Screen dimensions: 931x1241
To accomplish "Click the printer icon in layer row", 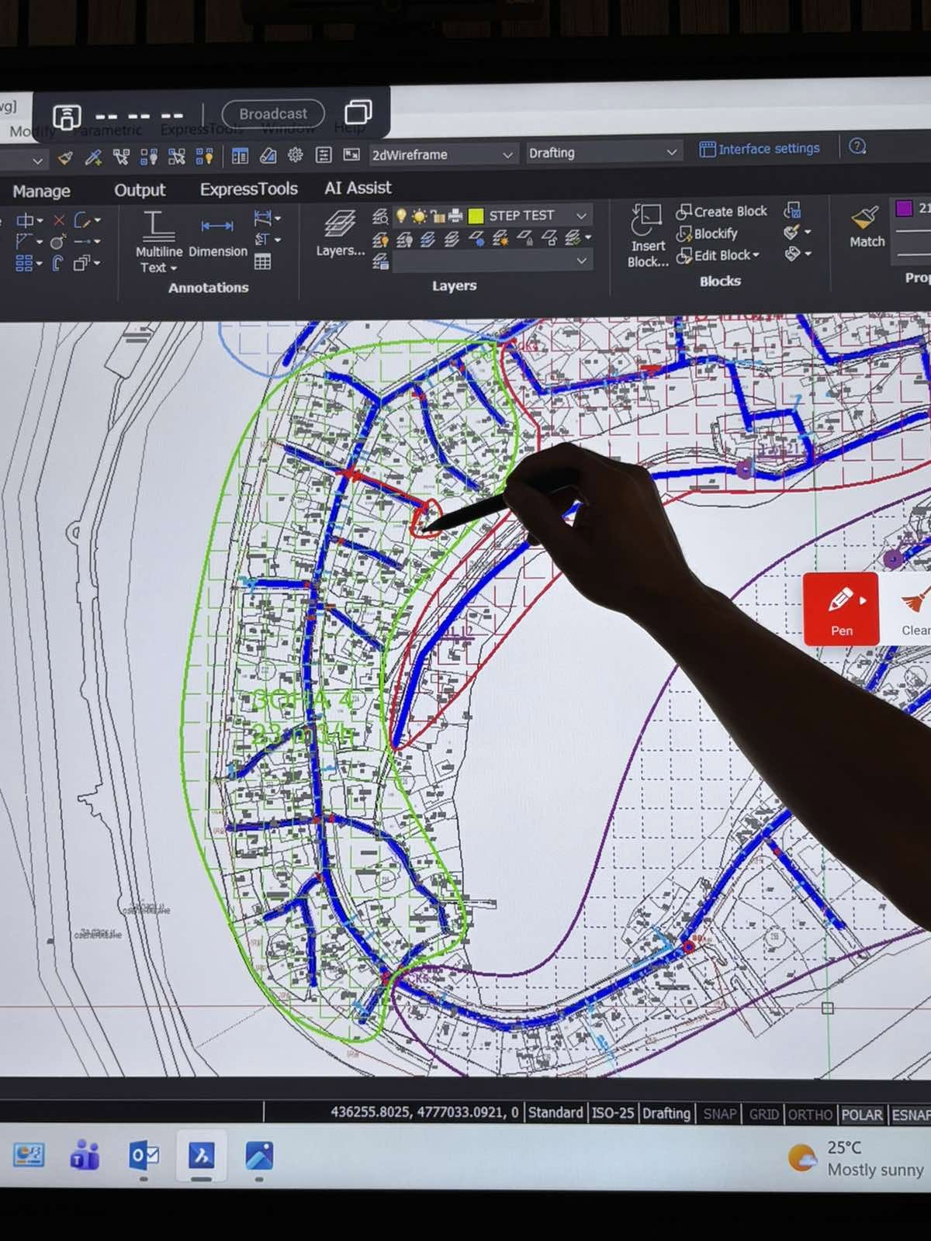I will tap(456, 216).
